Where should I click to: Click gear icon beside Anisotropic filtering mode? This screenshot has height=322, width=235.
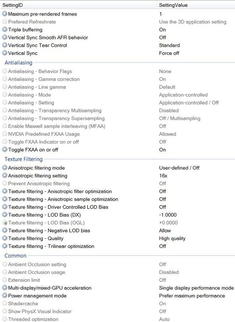click(x=5, y=168)
